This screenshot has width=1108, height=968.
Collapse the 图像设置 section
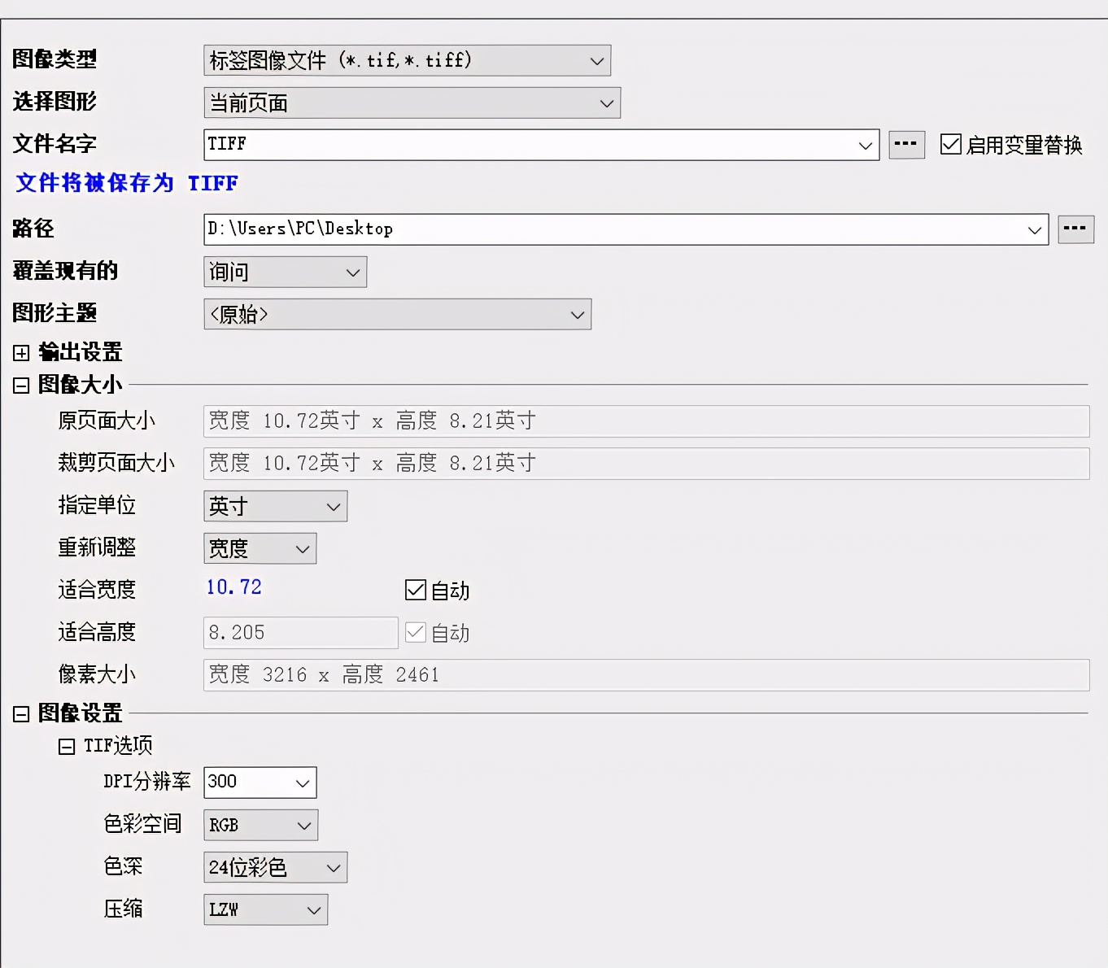pyautogui.click(x=21, y=714)
